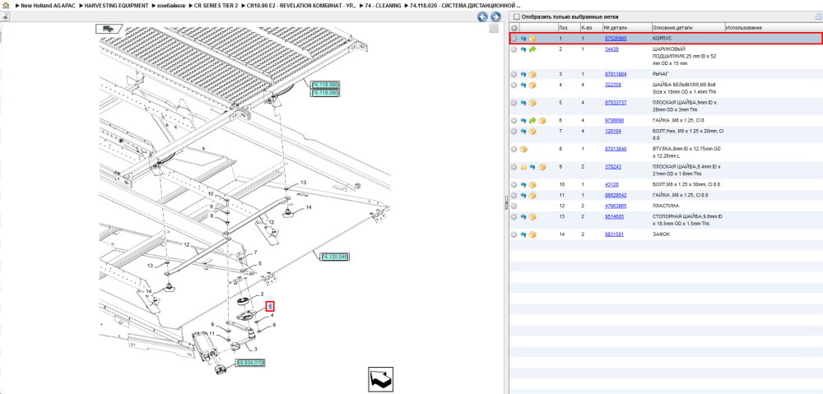Click package box icon in row 4 ШАЙБА БЕЛЬВИЛЯ

(532, 85)
